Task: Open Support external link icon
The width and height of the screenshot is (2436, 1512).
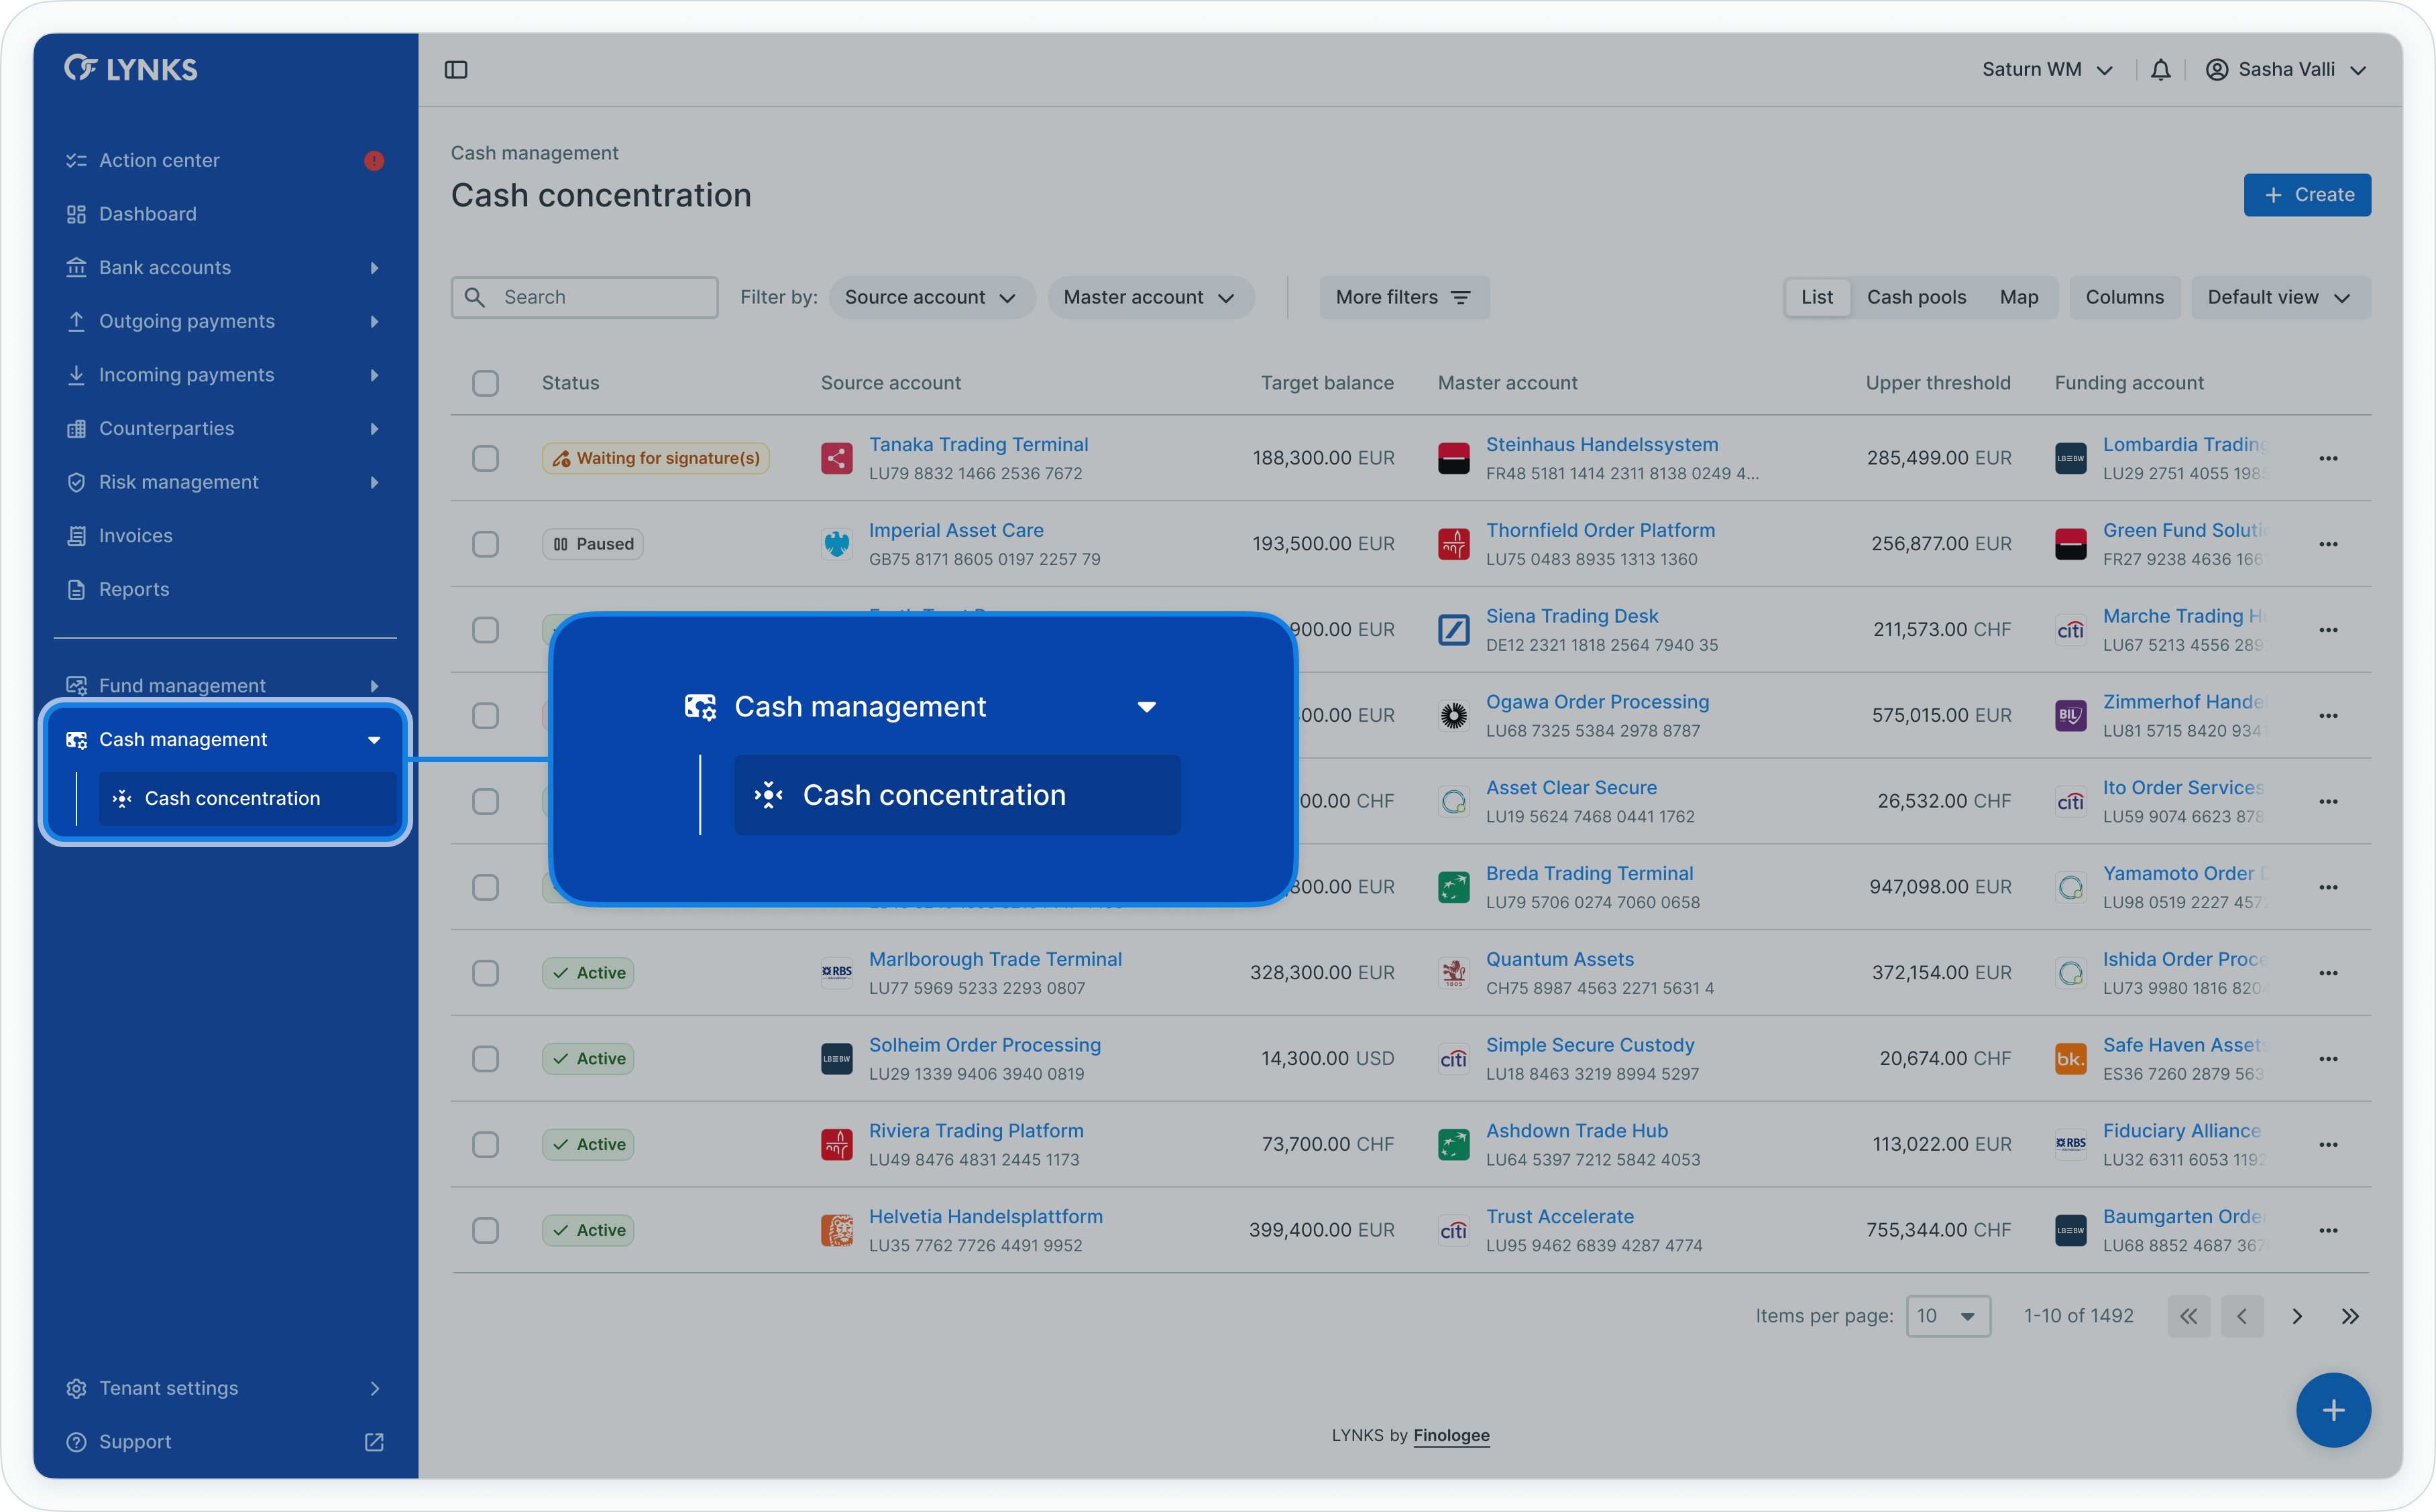Action: click(x=374, y=1442)
